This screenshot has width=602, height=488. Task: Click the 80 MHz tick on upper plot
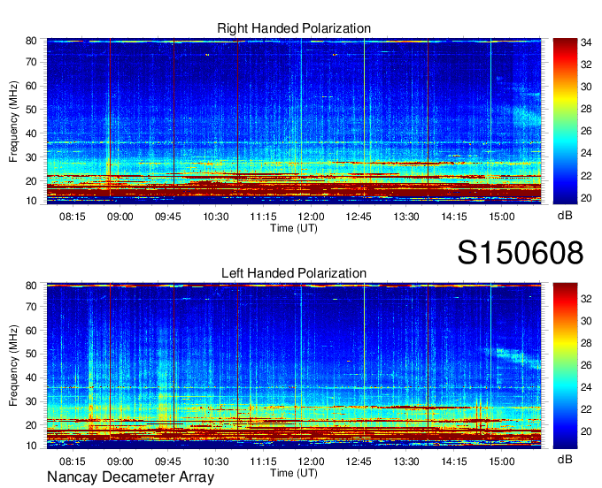point(31,41)
